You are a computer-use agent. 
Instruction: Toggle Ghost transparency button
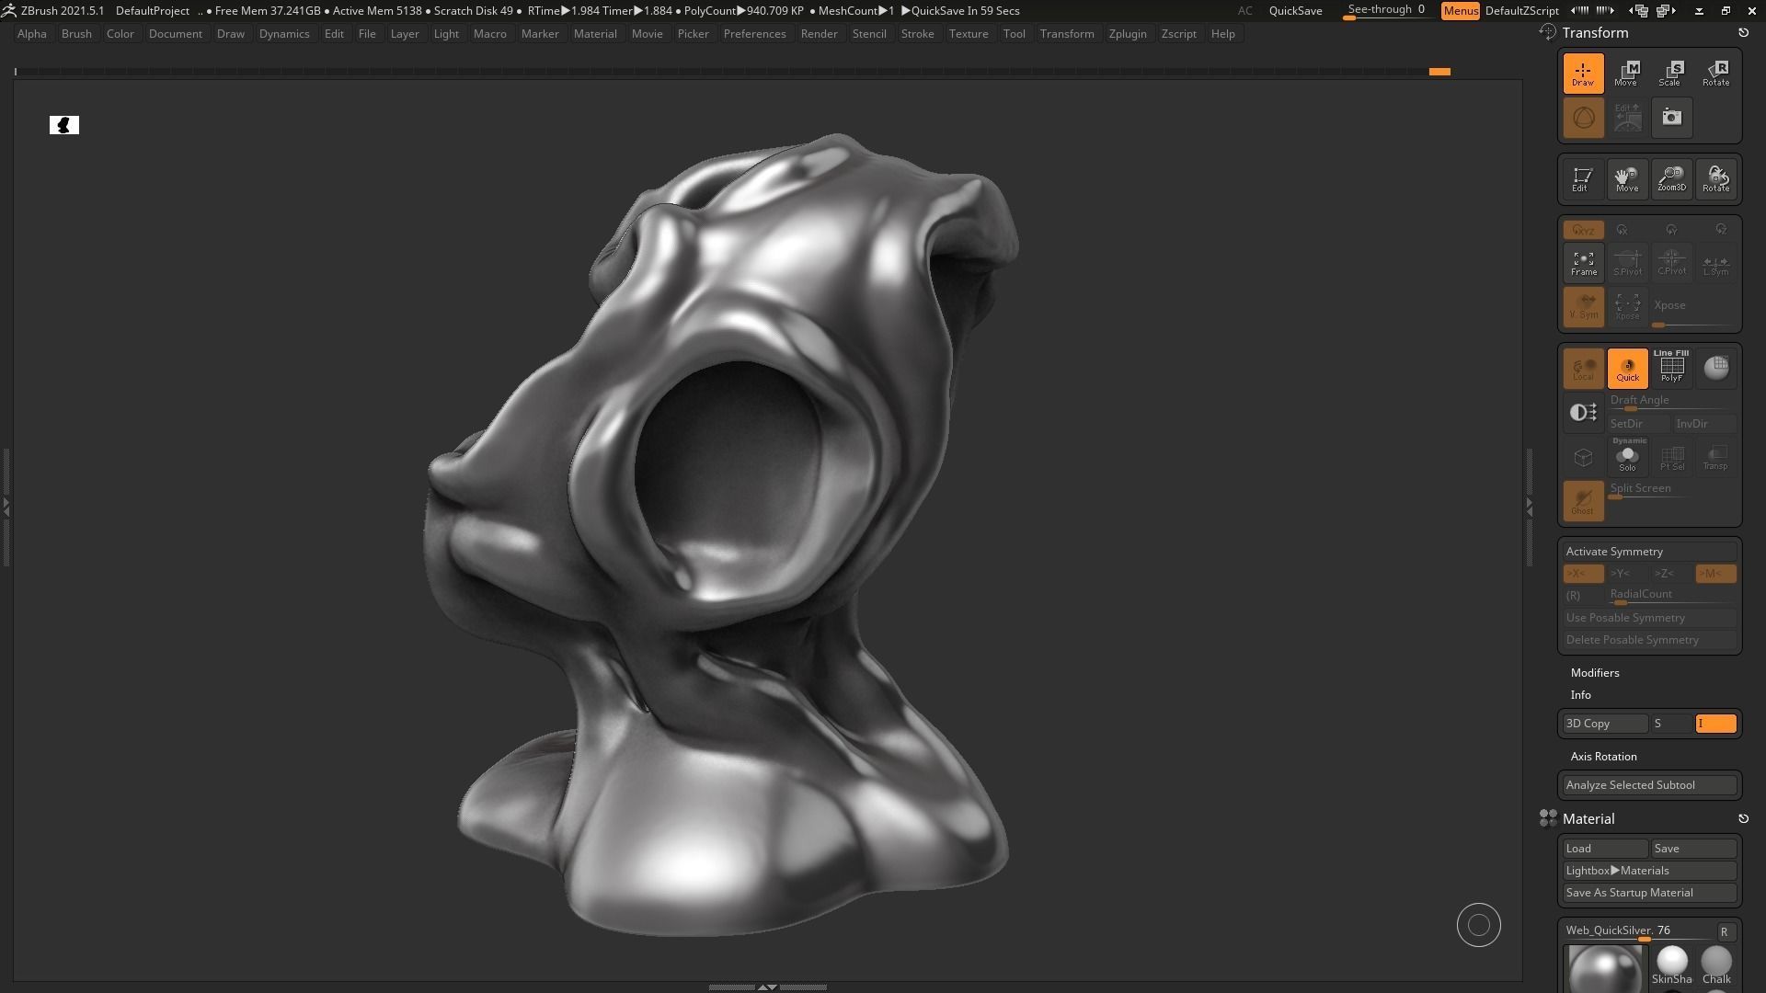(1583, 501)
